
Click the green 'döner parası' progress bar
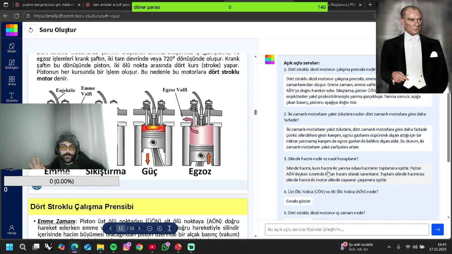(x=230, y=7)
